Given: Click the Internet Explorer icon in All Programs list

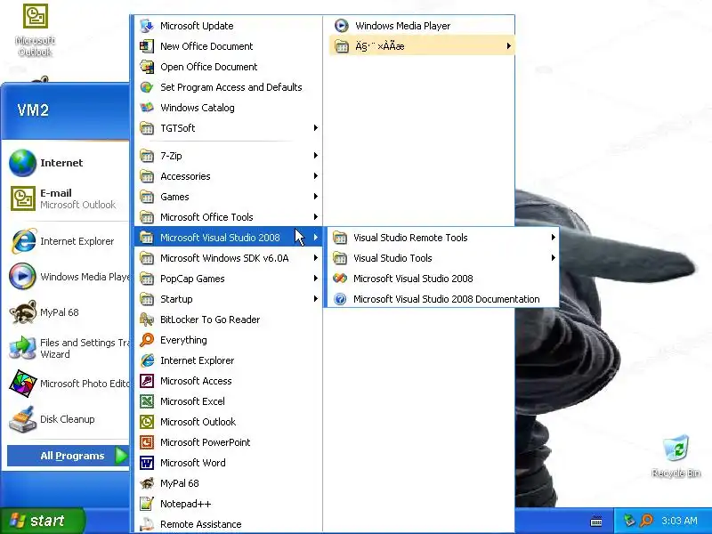Looking at the screenshot, I should tap(147, 360).
